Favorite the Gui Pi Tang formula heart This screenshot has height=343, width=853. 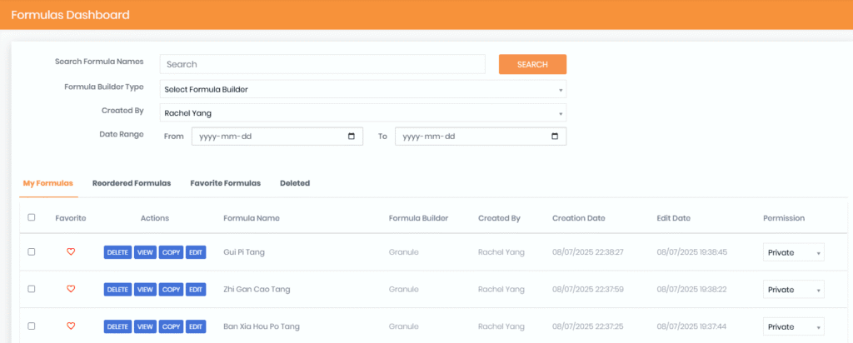coord(71,251)
